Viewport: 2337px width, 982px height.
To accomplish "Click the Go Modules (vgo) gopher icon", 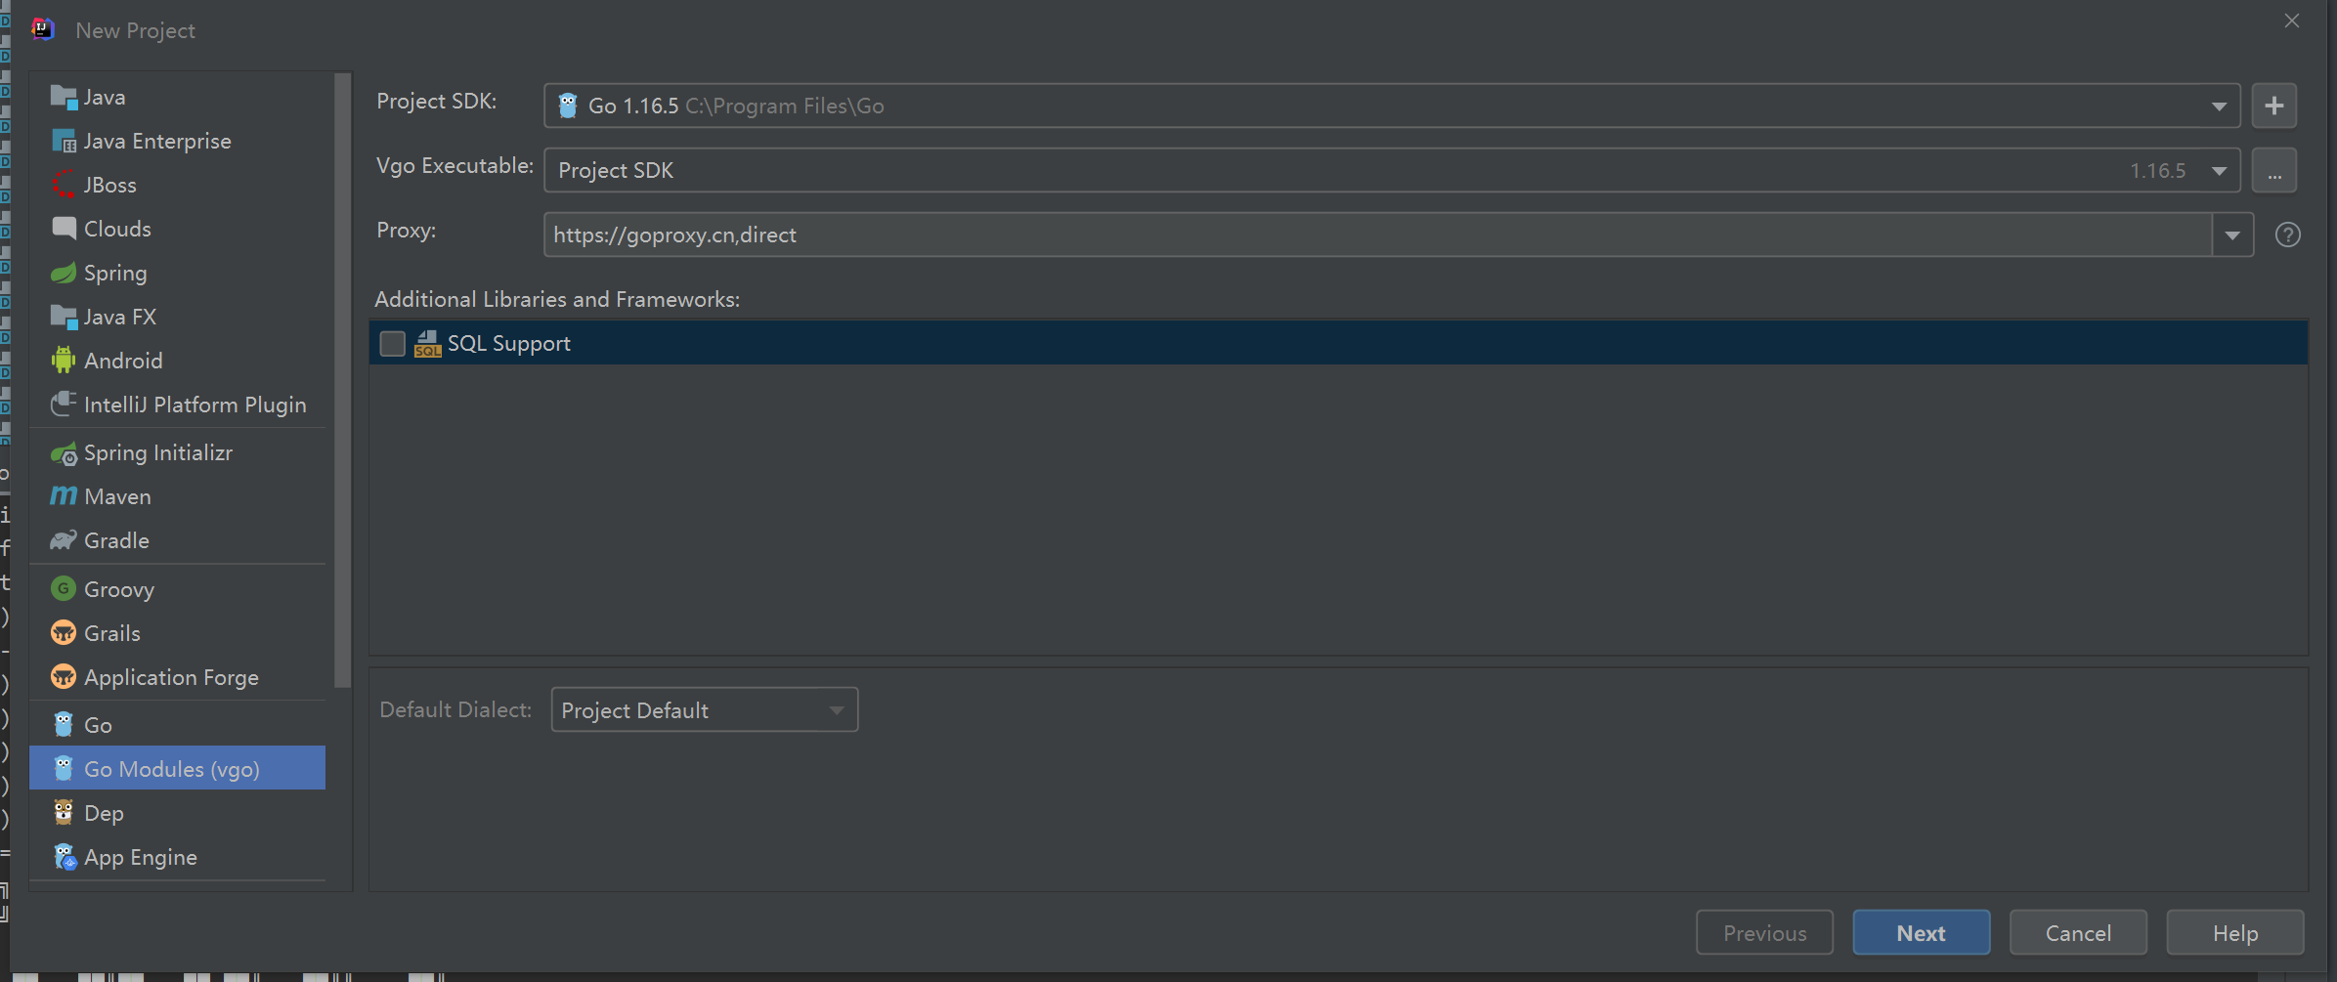I will click(64, 768).
